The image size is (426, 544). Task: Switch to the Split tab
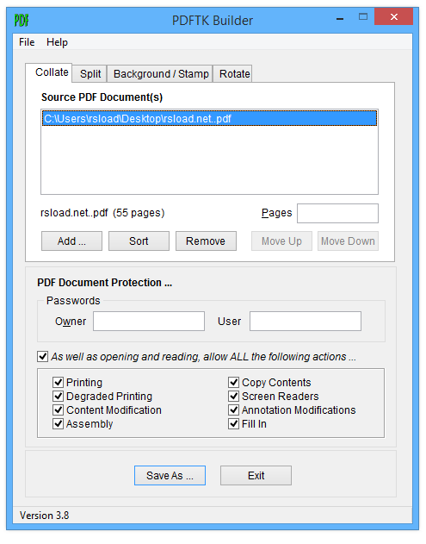tap(90, 73)
